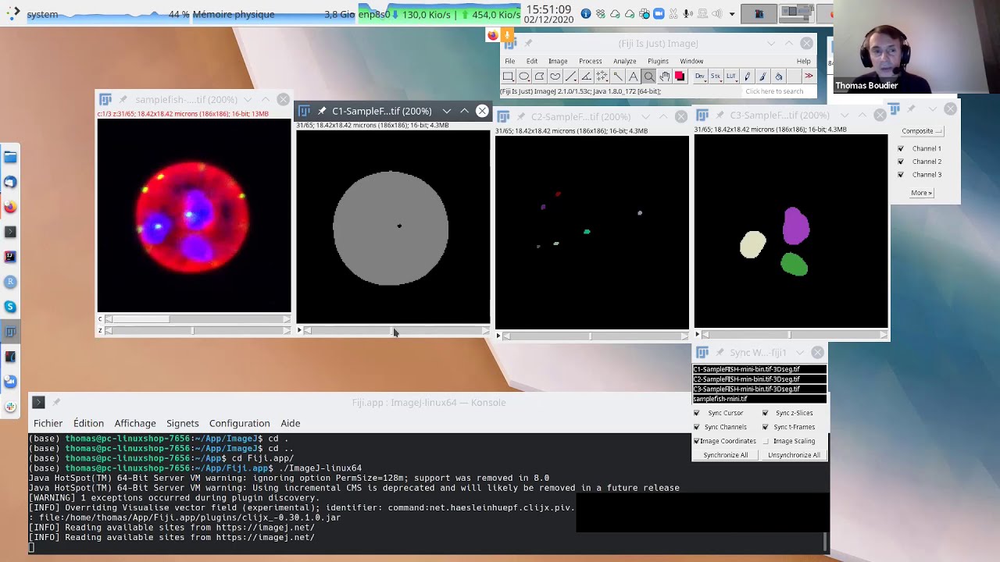
Task: Select C3-SampleFISH-mini-bin.tif-3Dseg.tif in sync list
Action: coord(759,389)
